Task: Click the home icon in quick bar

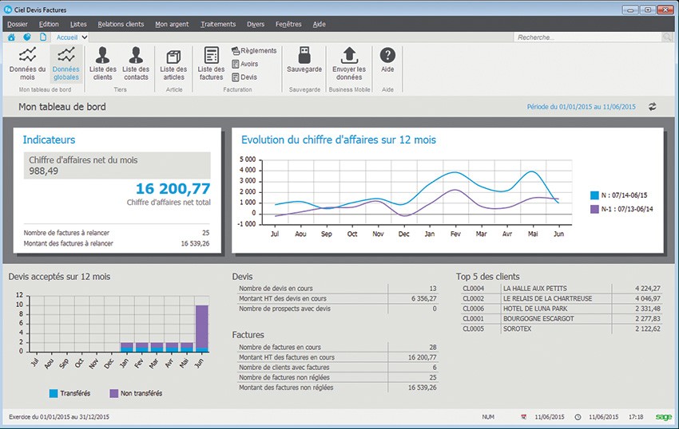Action: click(x=12, y=37)
